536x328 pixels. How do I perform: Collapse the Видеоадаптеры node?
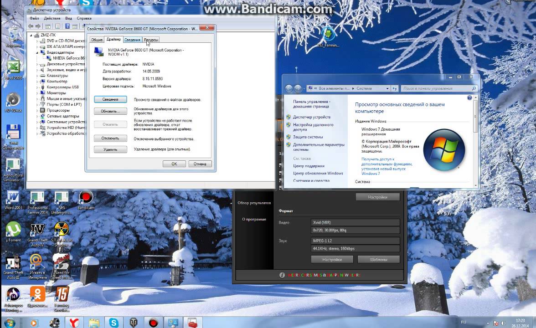point(37,53)
